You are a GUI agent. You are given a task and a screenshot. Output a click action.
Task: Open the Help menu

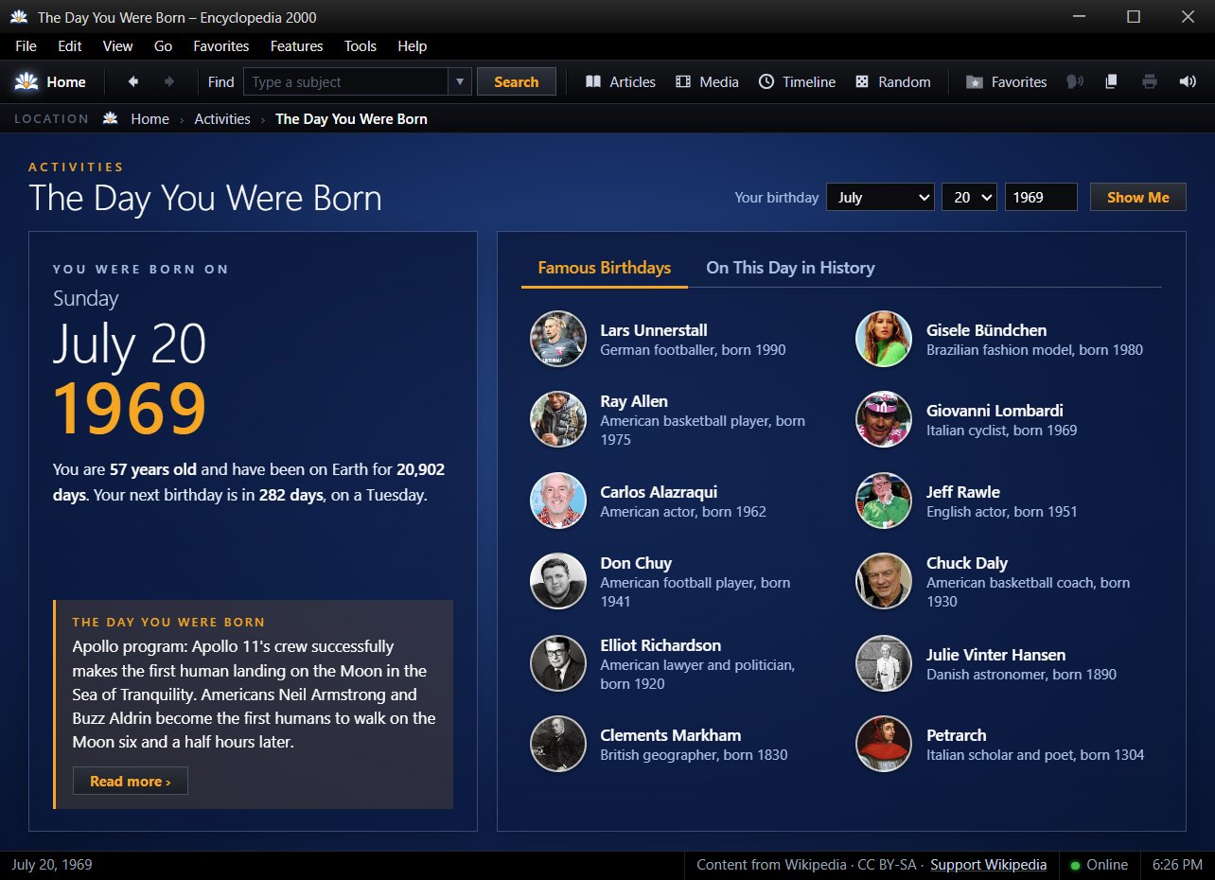(x=413, y=46)
